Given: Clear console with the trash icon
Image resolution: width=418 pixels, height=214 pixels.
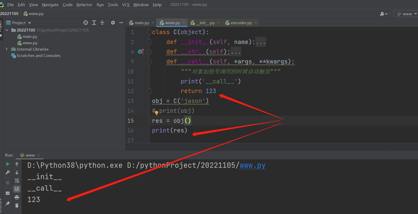Looking at the screenshot, I should 17,205.
